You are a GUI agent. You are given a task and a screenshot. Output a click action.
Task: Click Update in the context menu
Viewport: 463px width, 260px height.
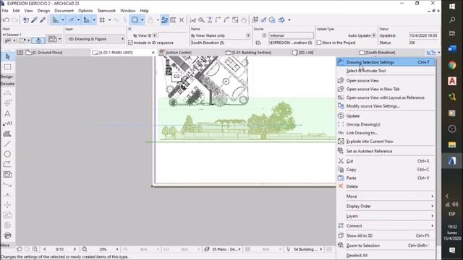point(386,116)
